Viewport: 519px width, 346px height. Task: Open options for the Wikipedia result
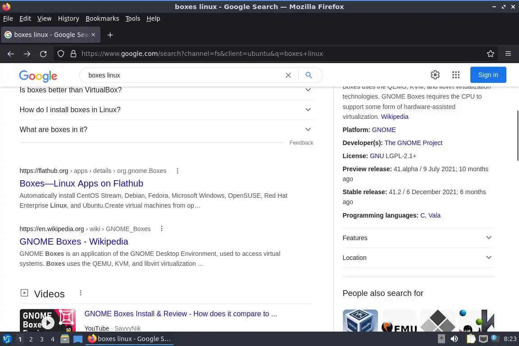coord(162,228)
